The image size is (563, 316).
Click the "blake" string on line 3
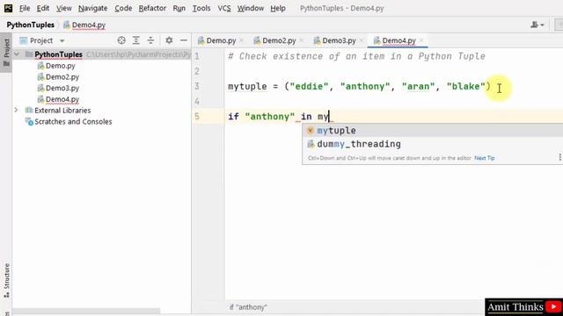click(x=465, y=86)
